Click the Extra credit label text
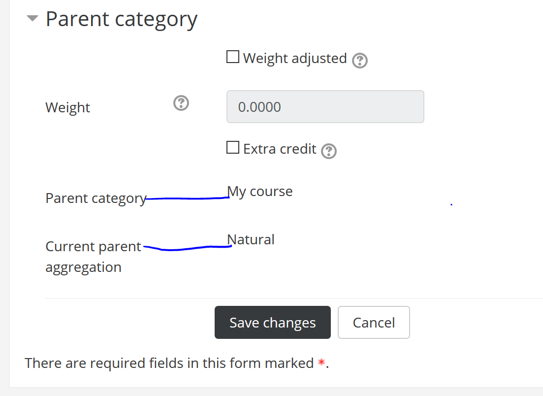543x396 pixels. 280,149
